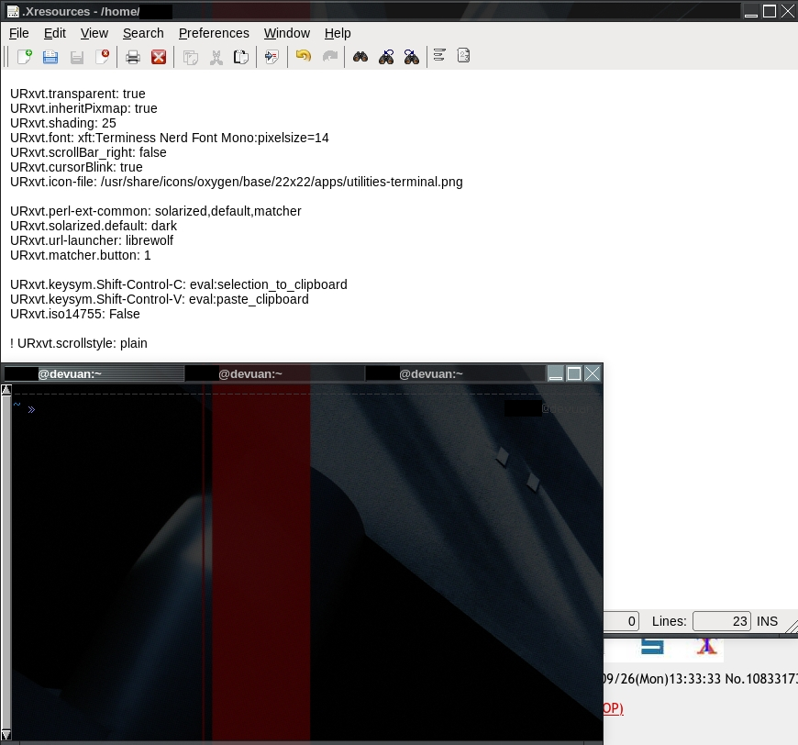The height and width of the screenshot is (745, 798).
Task: Click the line 'URxvt.scrollBar_right: false'
Action: pos(88,153)
